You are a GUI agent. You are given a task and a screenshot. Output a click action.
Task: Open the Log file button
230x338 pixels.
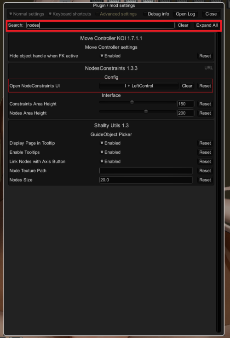(x=185, y=14)
